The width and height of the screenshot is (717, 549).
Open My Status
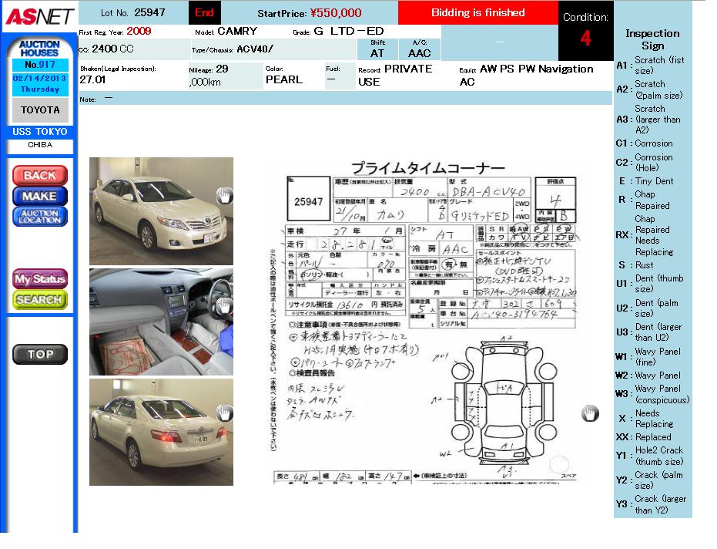point(40,279)
